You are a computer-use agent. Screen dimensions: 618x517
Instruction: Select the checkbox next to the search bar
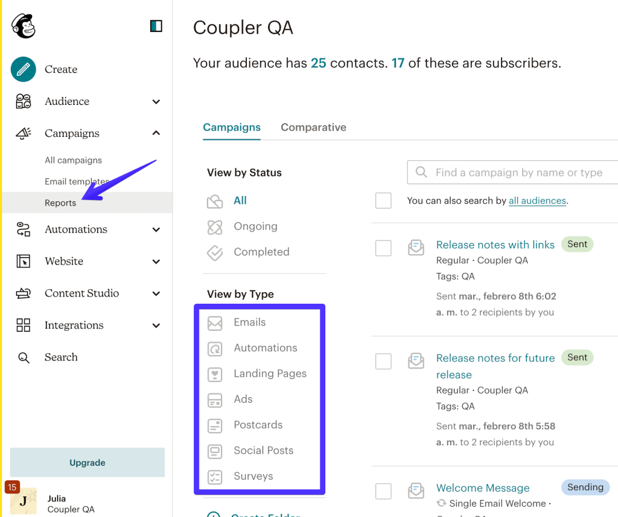(383, 200)
